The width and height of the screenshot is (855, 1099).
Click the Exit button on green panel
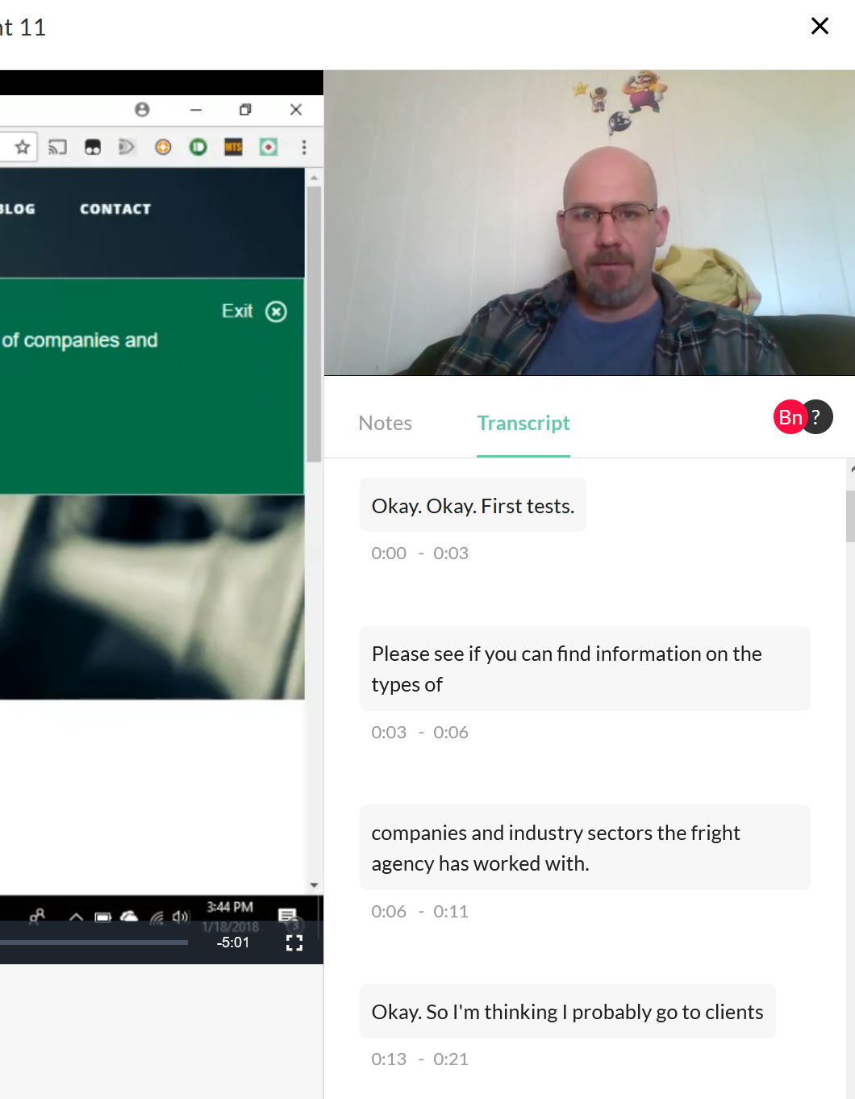(x=254, y=311)
